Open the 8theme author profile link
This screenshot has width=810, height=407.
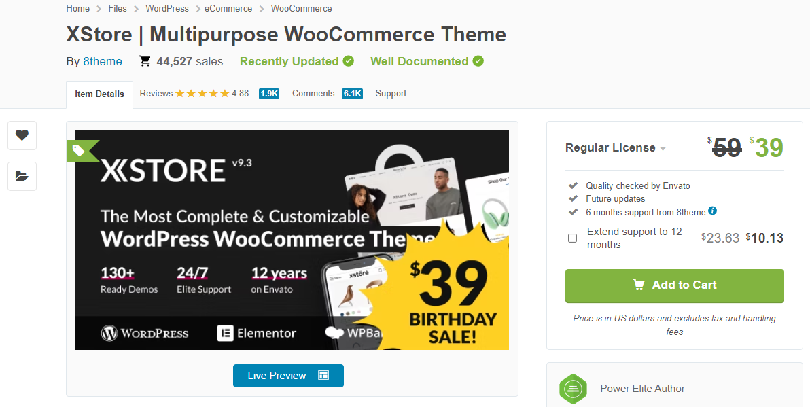tap(103, 60)
